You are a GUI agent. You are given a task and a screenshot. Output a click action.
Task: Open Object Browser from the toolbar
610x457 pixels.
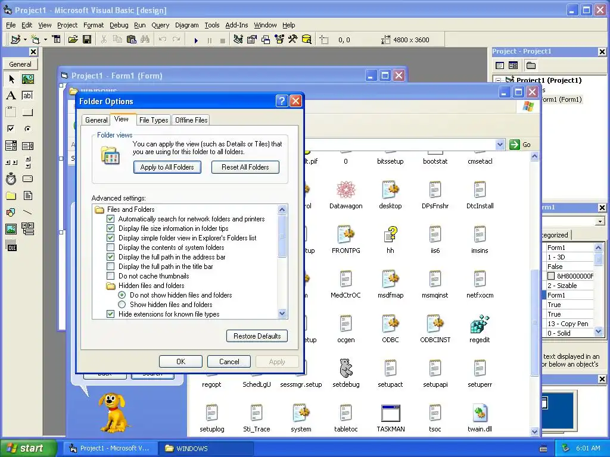[279, 39]
